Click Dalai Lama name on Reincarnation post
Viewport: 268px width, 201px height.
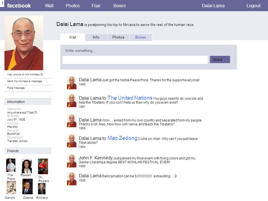click(90, 176)
